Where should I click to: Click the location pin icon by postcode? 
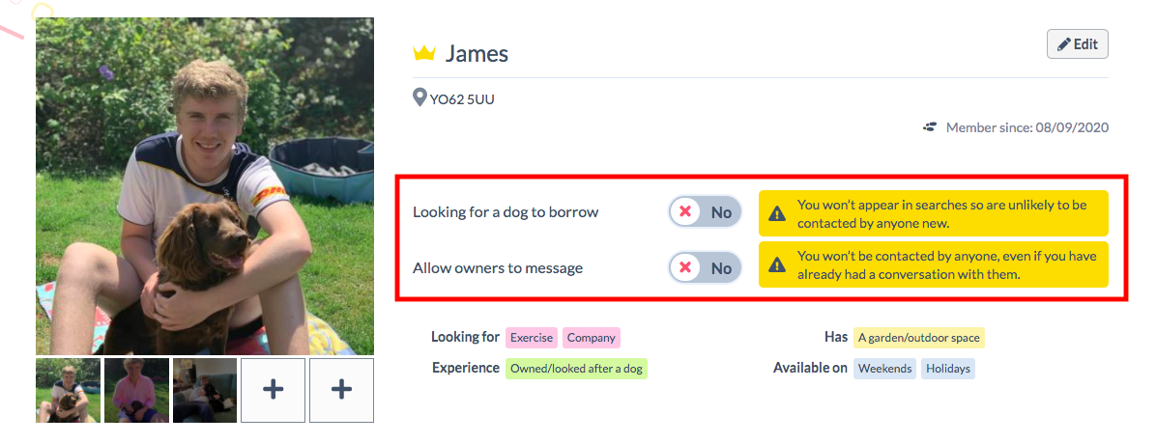(419, 97)
